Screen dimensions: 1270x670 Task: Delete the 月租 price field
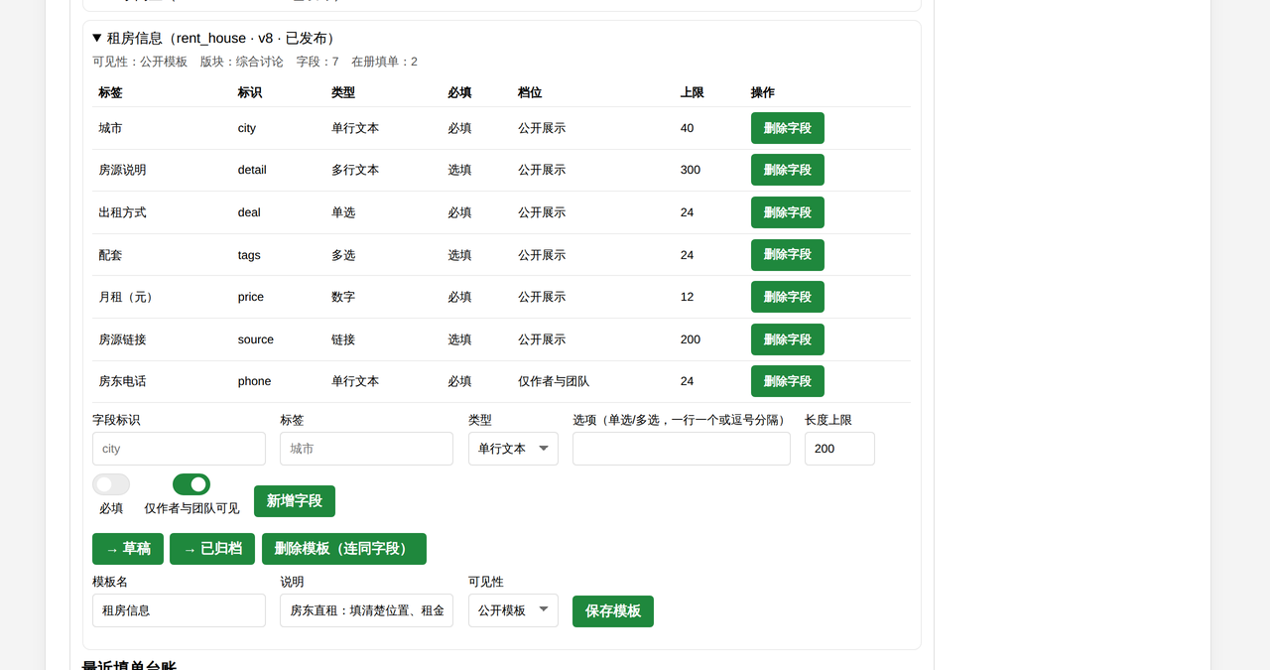tap(787, 297)
